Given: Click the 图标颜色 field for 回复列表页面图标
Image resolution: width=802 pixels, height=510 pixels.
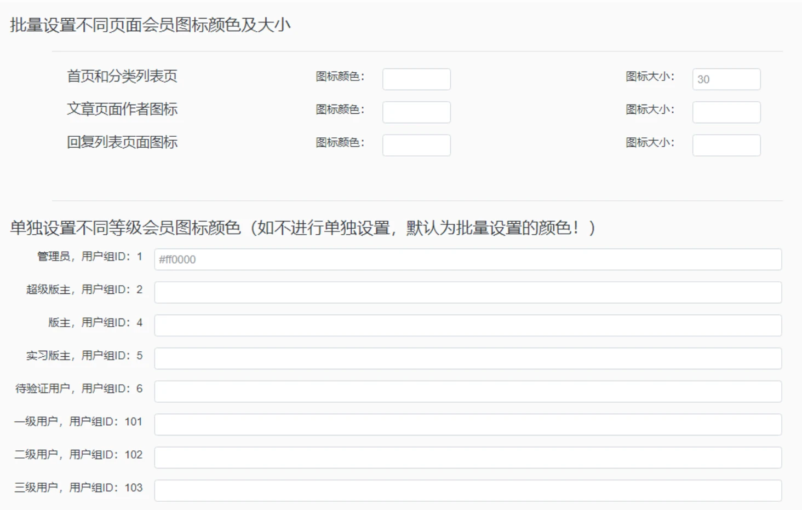Looking at the screenshot, I should [x=416, y=144].
